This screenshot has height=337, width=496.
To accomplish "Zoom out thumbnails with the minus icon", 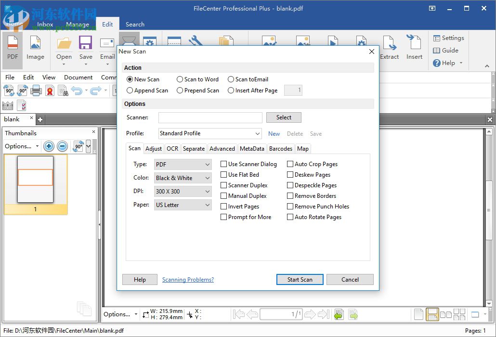I will 62,146.
